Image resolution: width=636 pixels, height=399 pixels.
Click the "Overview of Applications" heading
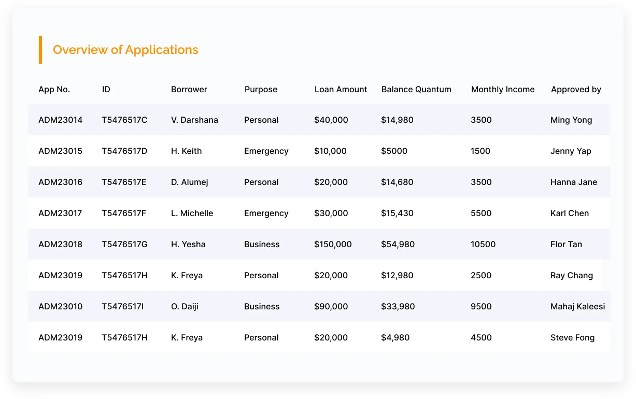coord(125,50)
